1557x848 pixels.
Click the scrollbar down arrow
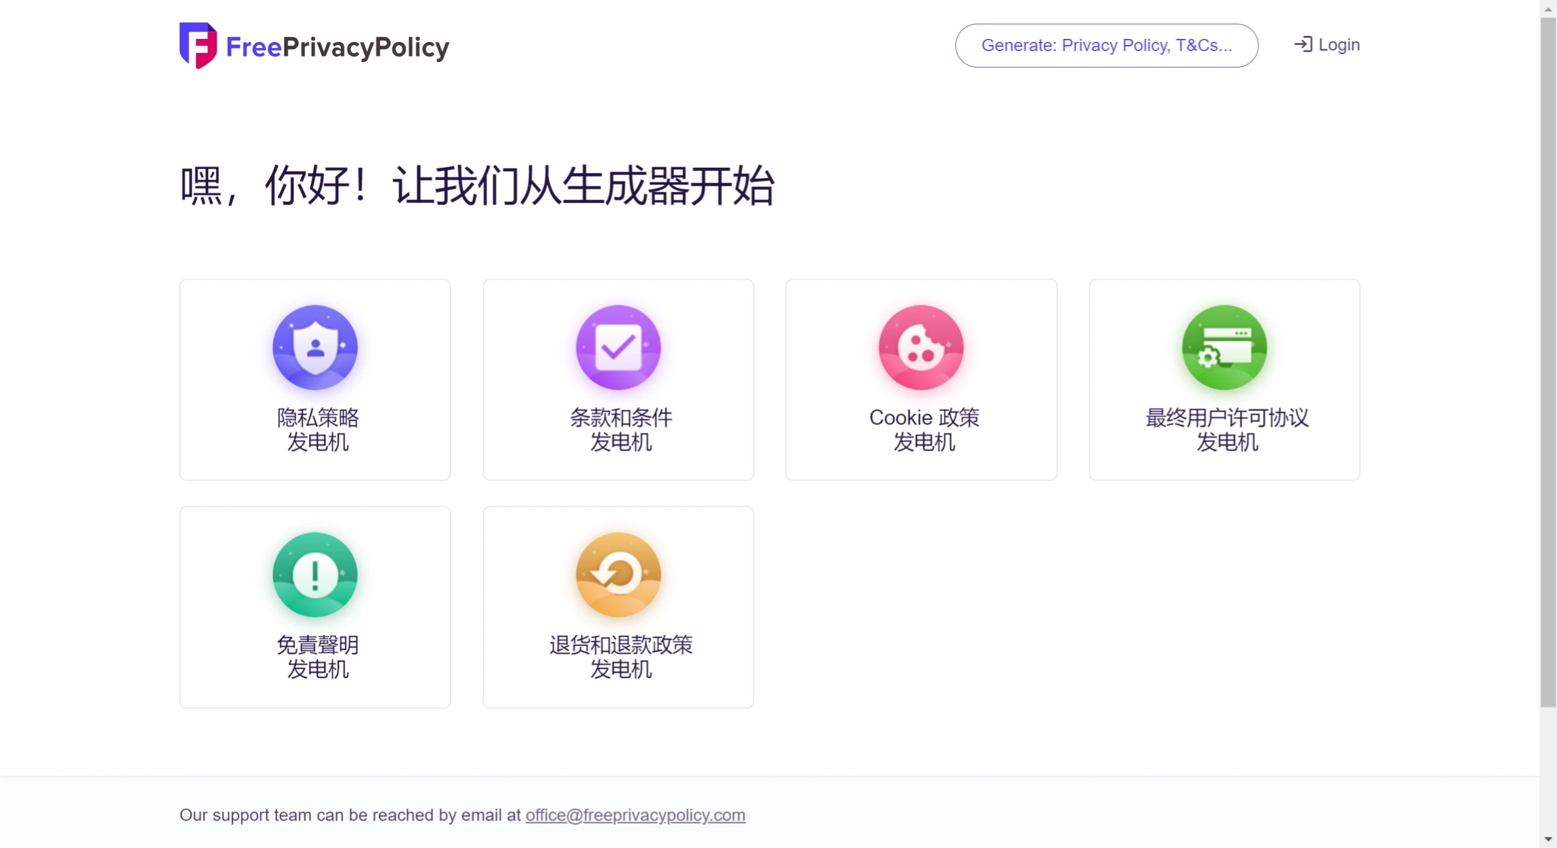coord(1548,841)
